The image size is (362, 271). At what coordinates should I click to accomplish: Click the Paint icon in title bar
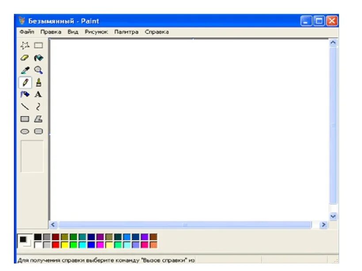pos(22,21)
